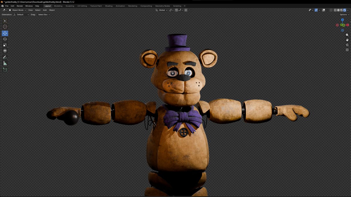Screen dimensions: 351x197
Task: Open the Help menu
Action: tap(37, 6)
